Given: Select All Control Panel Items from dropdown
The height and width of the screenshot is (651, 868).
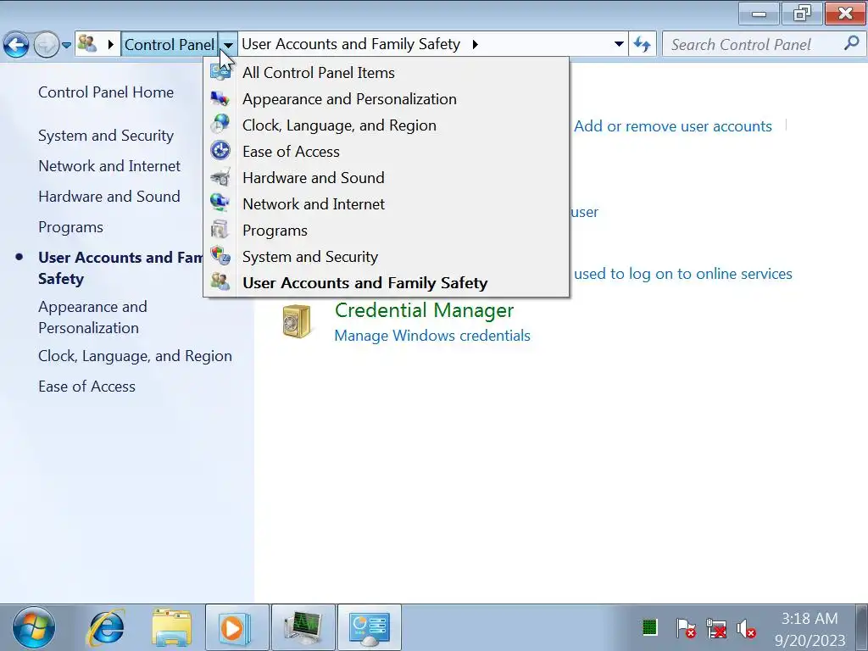Looking at the screenshot, I should pos(387,73).
